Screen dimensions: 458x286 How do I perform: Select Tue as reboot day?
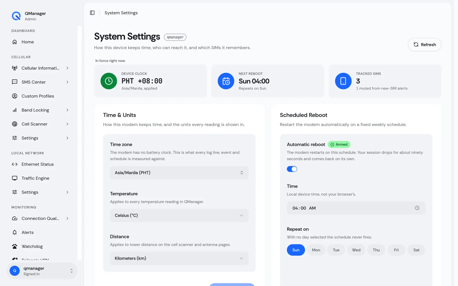[336, 250]
